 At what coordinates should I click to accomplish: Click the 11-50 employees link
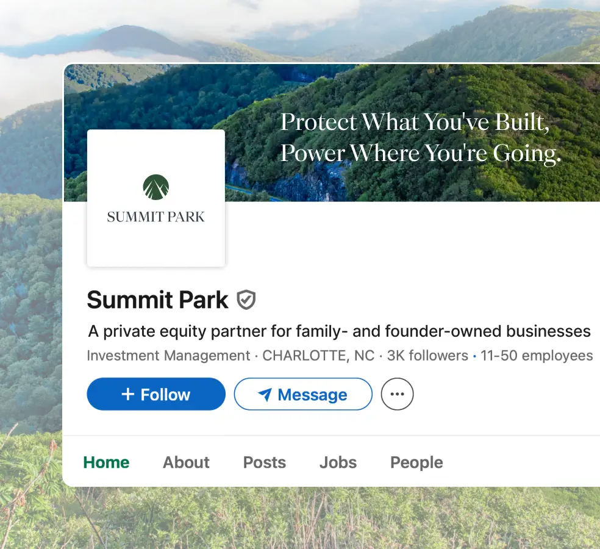(537, 356)
